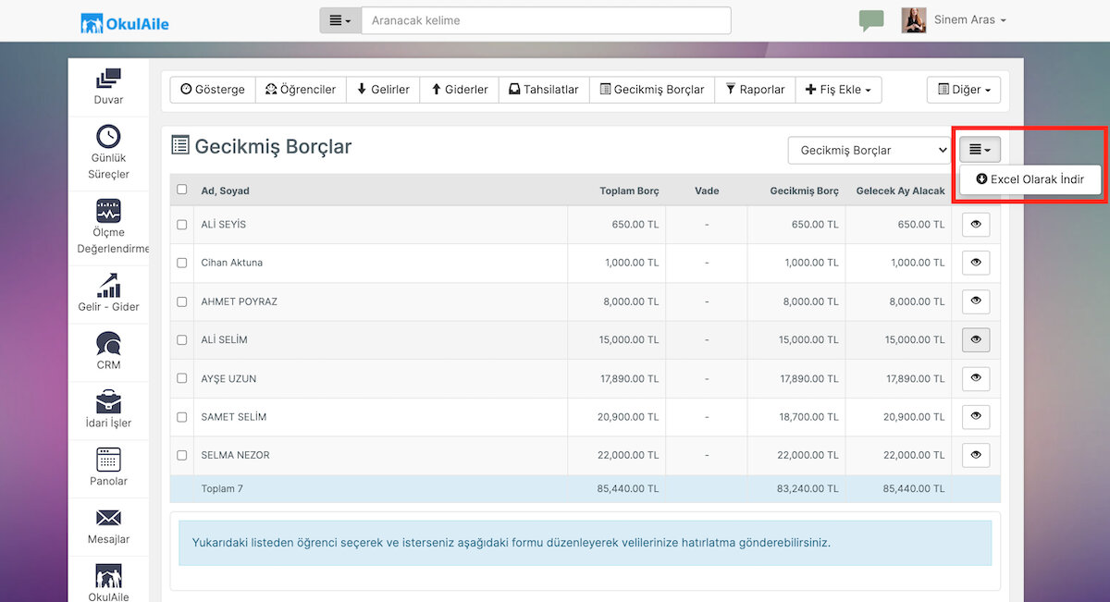Image resolution: width=1110 pixels, height=602 pixels.
Task: Open Sinem Aras user menu
Action: (x=969, y=19)
